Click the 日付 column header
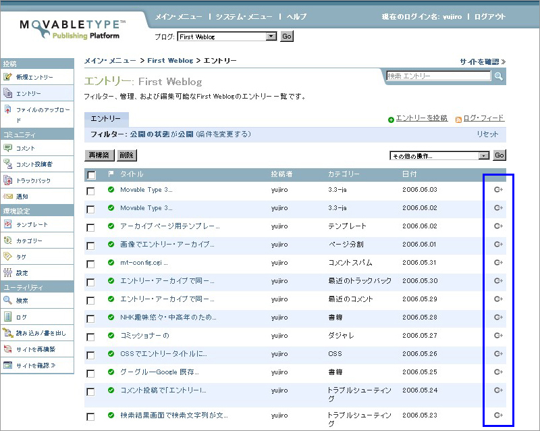The image size is (540, 431). 410,174
